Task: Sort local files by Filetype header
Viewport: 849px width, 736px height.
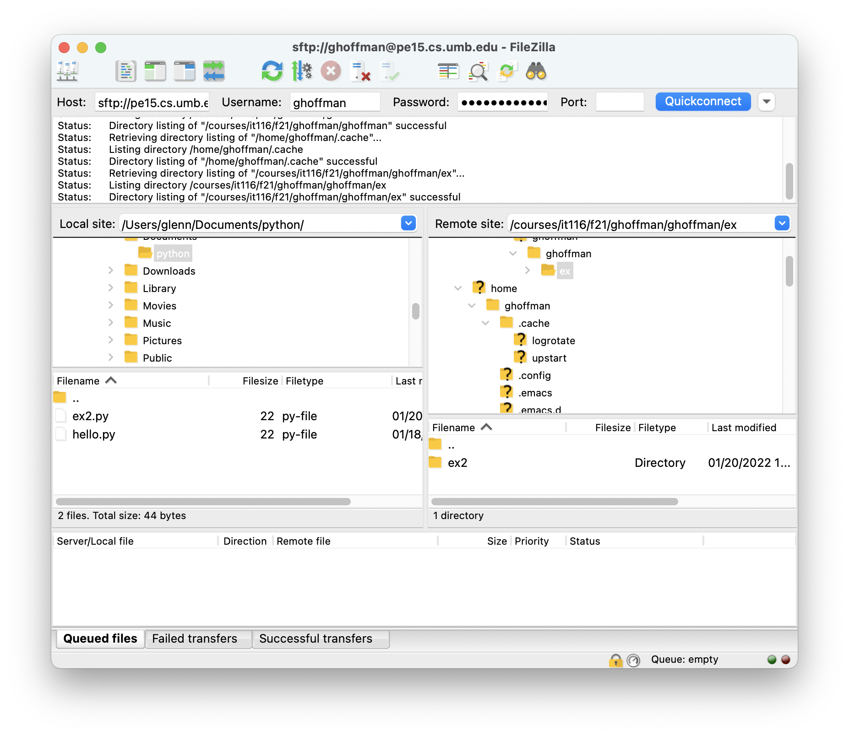Action: 337,381
